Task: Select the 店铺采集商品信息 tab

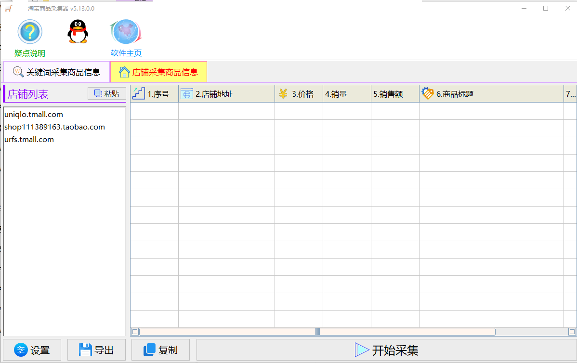Action: coord(158,72)
